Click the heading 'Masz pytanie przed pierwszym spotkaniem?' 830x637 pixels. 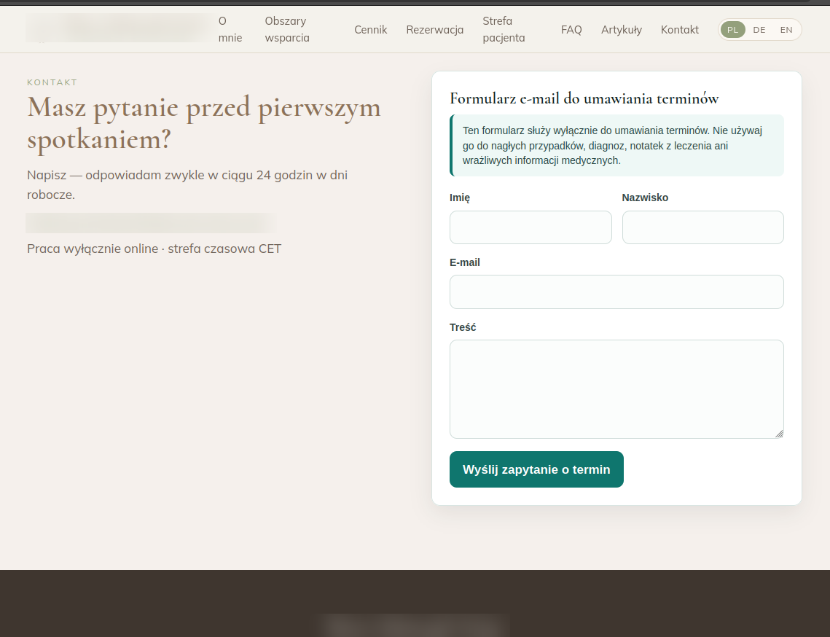tap(204, 123)
